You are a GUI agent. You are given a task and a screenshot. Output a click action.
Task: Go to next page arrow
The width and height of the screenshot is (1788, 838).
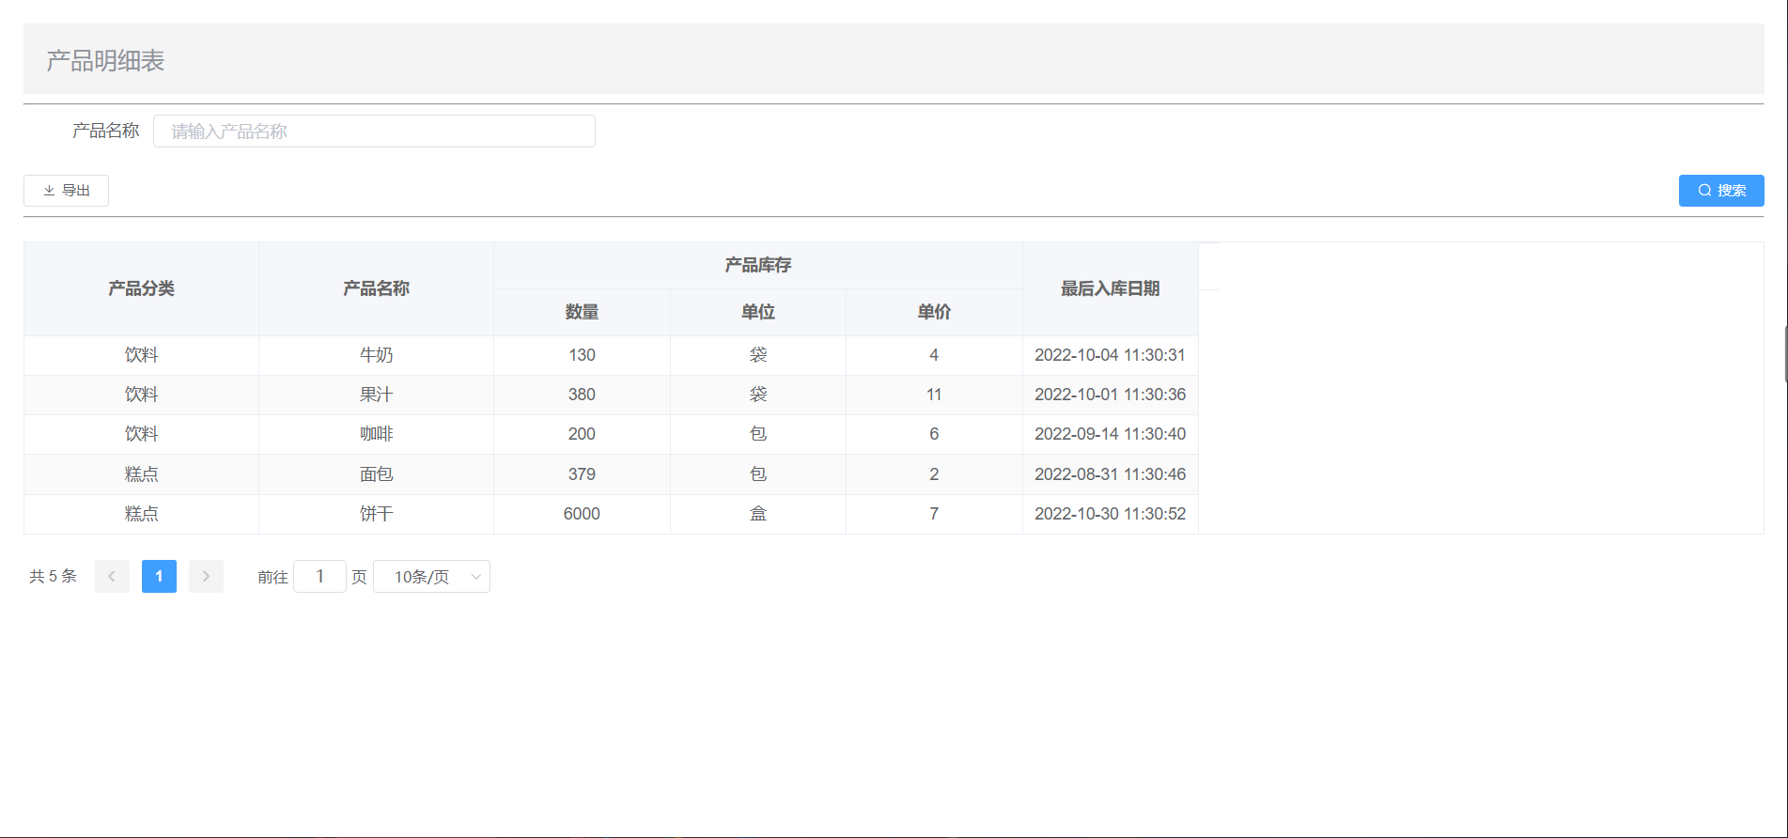(206, 577)
